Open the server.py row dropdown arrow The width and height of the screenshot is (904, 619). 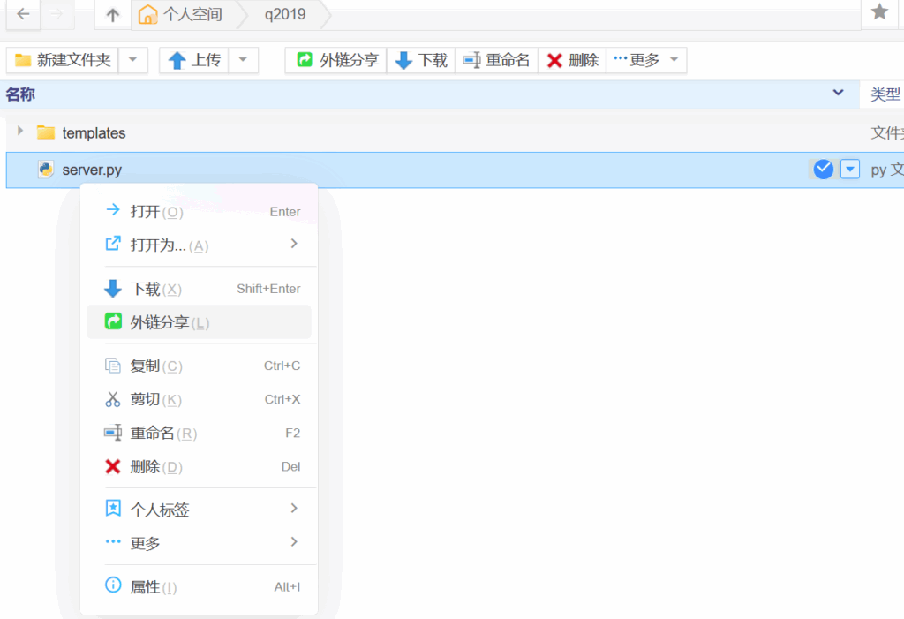pos(850,170)
